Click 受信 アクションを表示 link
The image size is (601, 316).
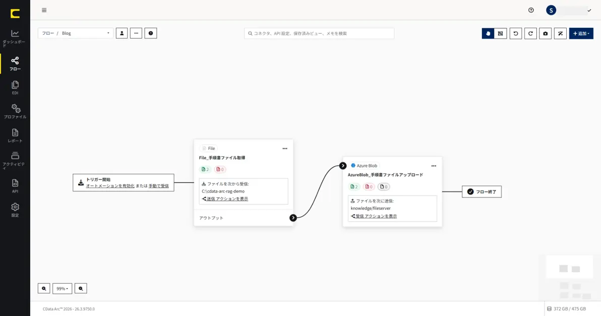[x=376, y=216]
